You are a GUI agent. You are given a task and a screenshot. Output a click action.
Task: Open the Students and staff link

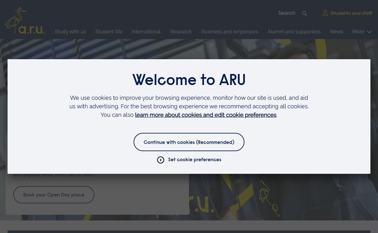[x=347, y=13]
